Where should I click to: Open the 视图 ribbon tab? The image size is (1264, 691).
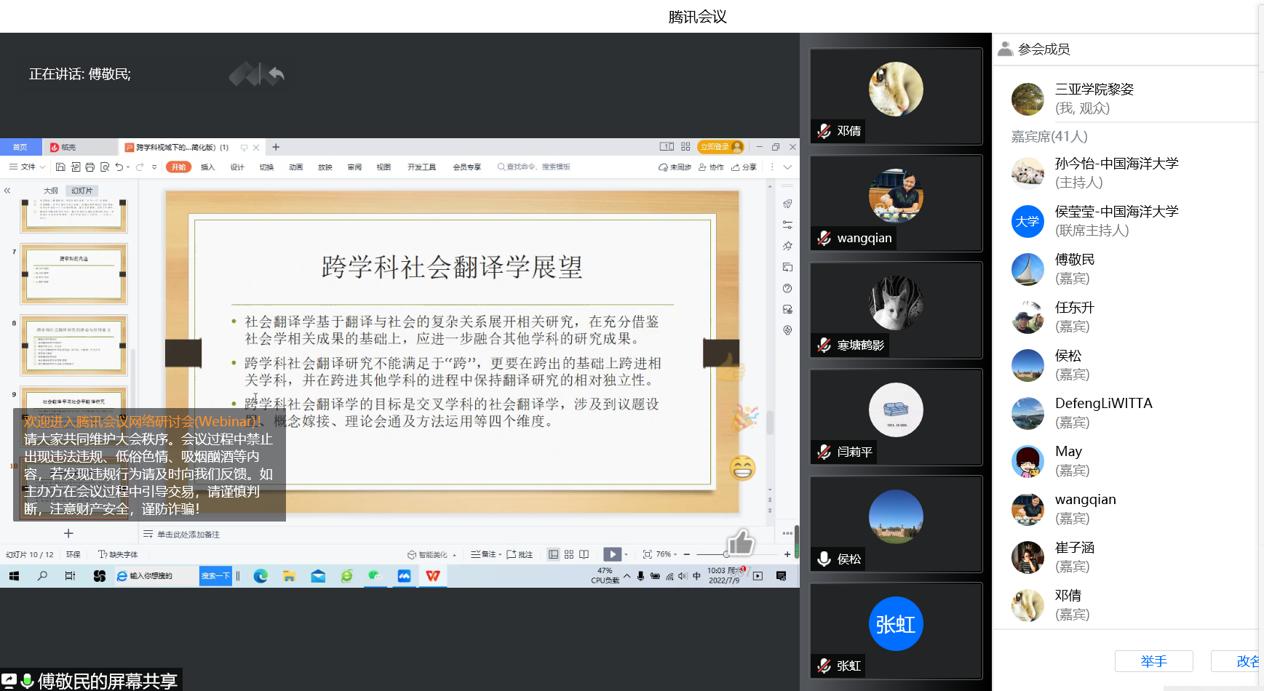(x=383, y=167)
